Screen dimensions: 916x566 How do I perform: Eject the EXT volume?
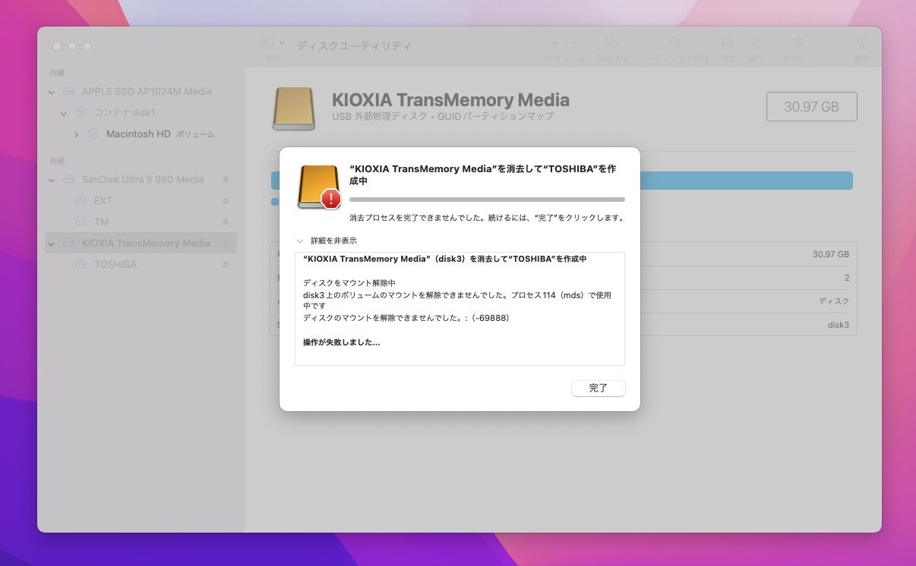226,201
